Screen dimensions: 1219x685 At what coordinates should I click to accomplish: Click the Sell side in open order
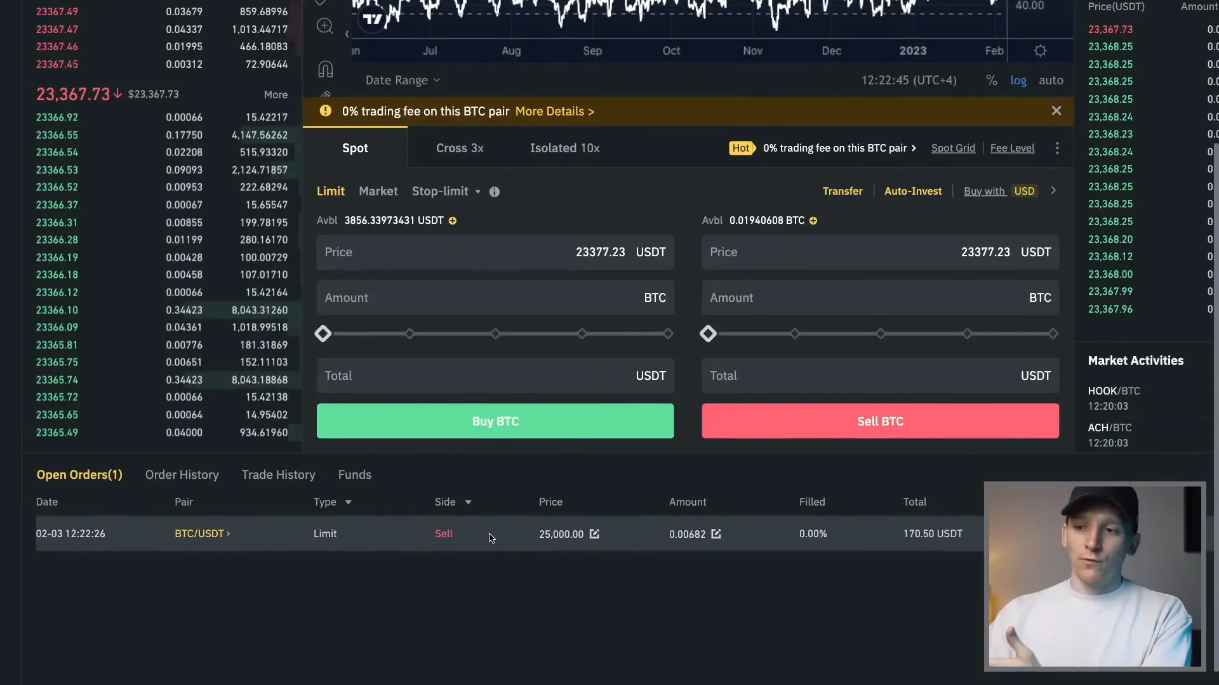444,534
